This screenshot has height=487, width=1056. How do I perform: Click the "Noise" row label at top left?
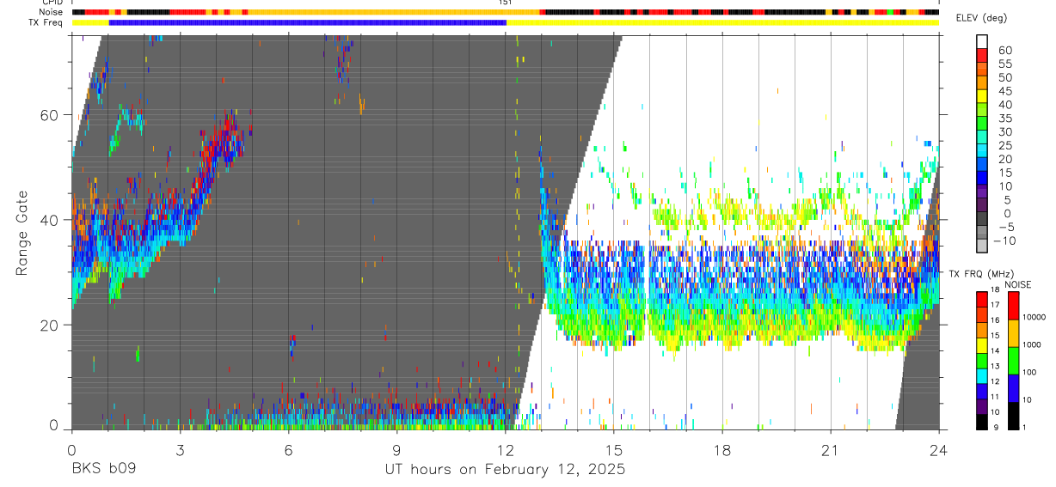click(x=51, y=12)
